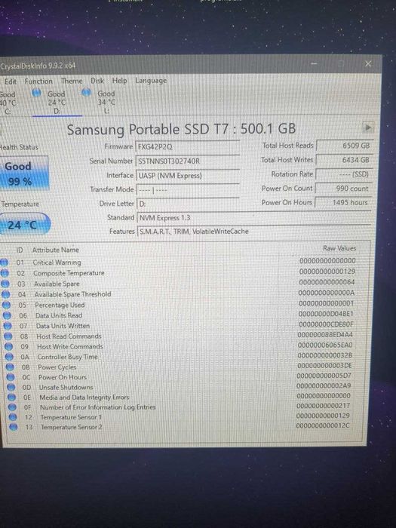Click status icon for Media and Data Integrity Errors
The height and width of the screenshot is (528, 396).
point(12,398)
